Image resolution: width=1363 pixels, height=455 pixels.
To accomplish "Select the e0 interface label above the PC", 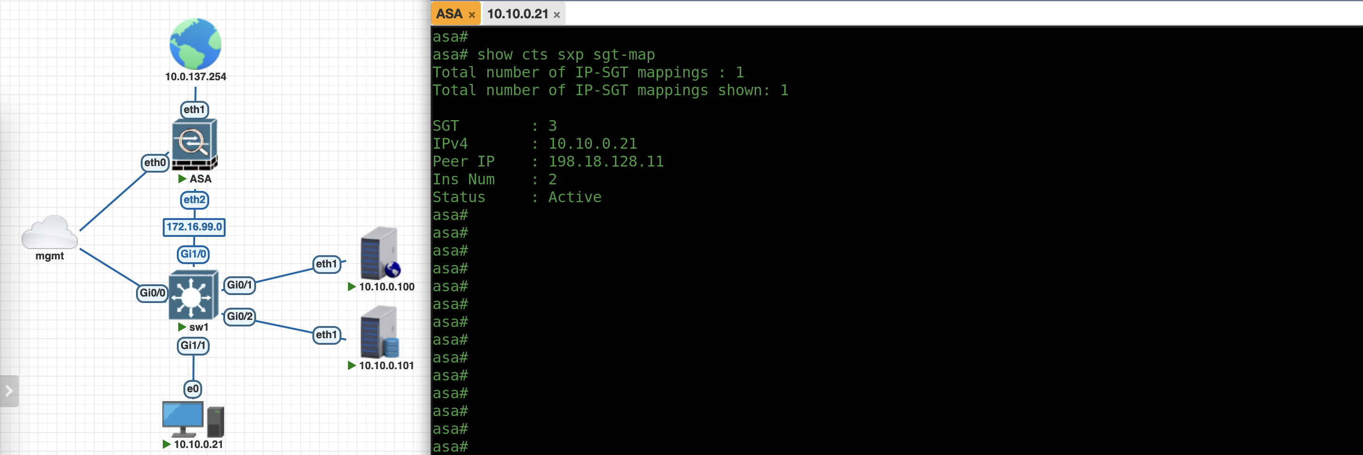I will 193,389.
